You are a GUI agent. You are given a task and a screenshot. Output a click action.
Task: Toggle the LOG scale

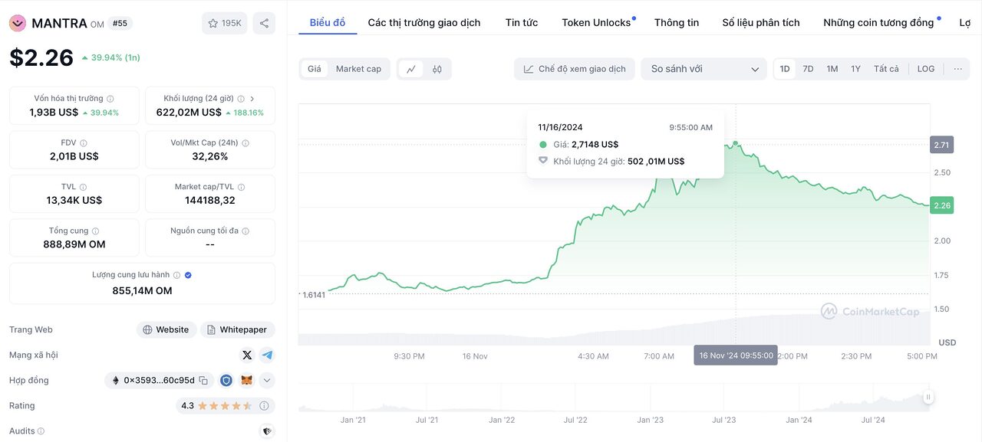click(926, 69)
